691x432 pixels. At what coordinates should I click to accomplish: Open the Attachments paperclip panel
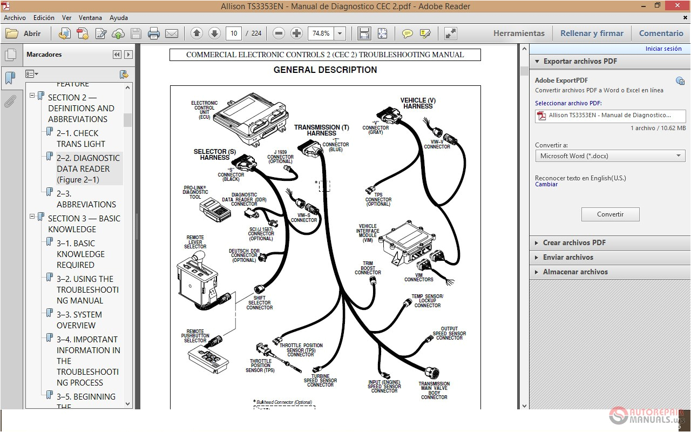coord(11,101)
